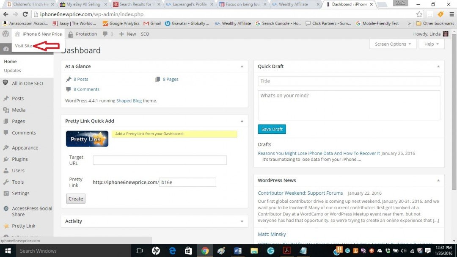Open iPhone 6 New Price site menu

[x=38, y=34]
